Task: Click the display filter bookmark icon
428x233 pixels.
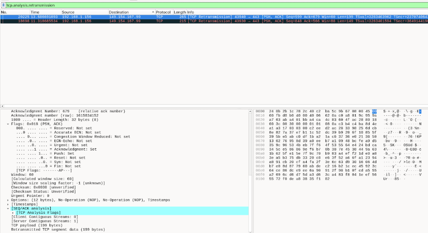Action: [x=3, y=5]
